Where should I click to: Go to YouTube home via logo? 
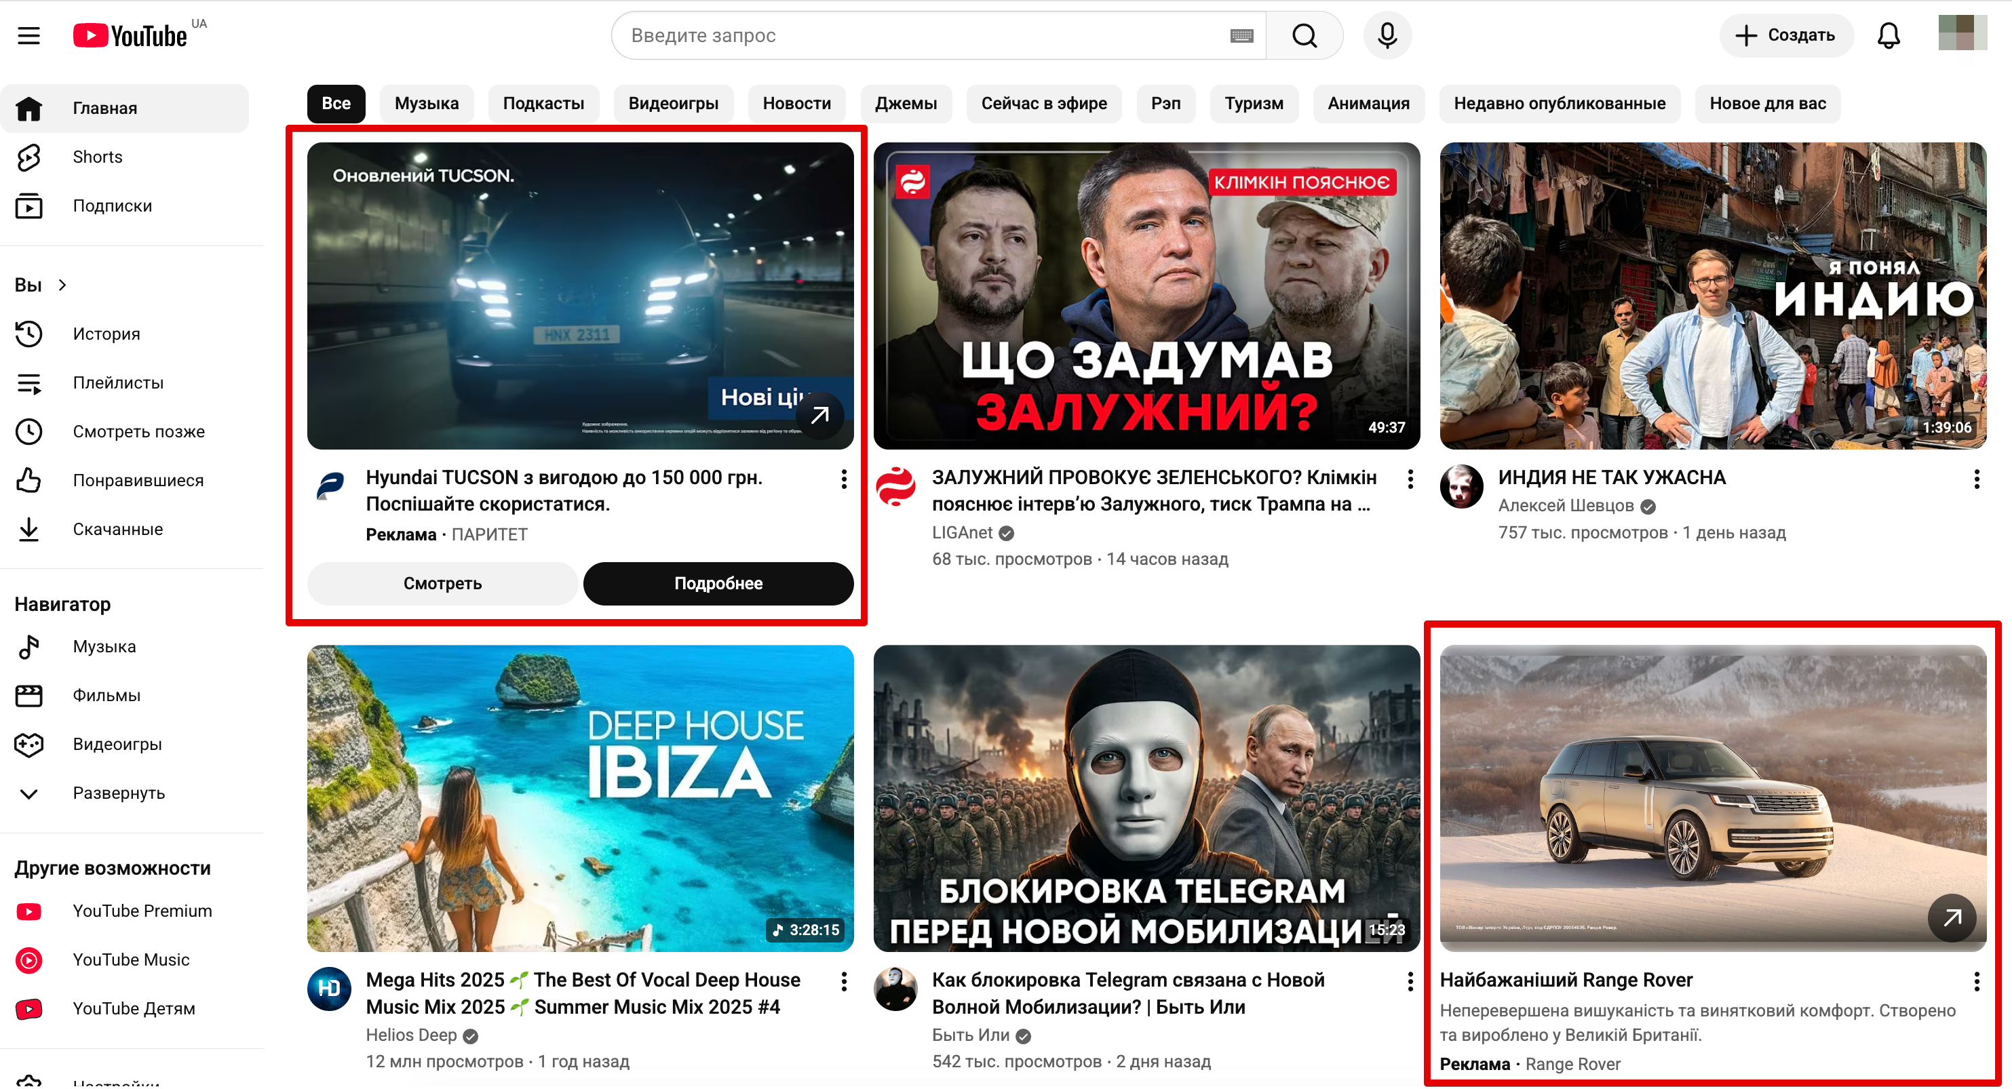[x=130, y=35]
